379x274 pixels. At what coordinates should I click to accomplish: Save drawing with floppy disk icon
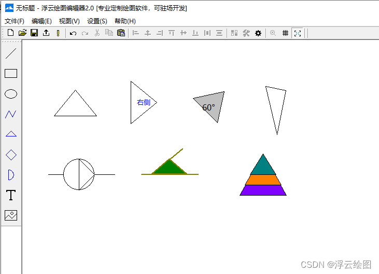tap(34, 33)
